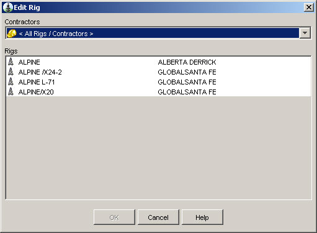Image resolution: width=317 pixels, height=233 pixels.
Task: Click GLOBALSANTA FE in ALPINE L-71 row
Action: click(x=187, y=82)
